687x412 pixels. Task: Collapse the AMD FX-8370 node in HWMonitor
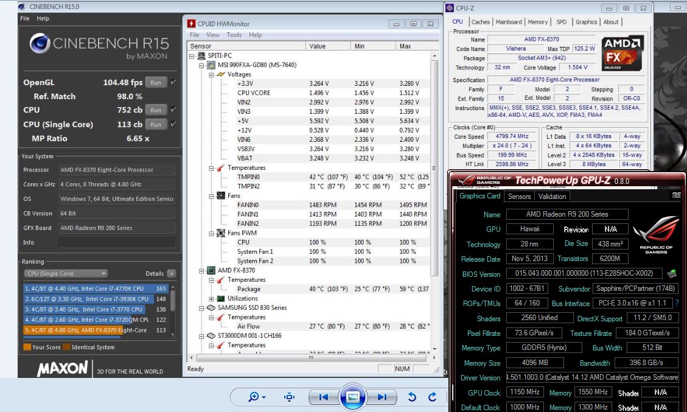click(x=201, y=271)
